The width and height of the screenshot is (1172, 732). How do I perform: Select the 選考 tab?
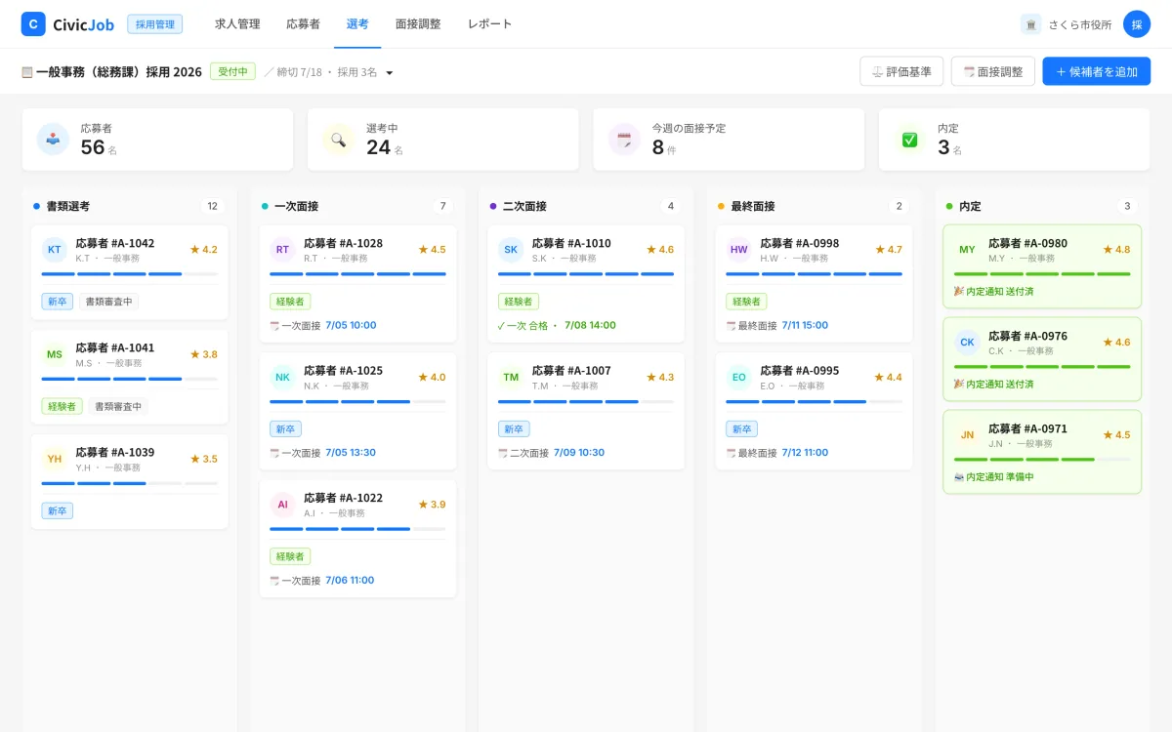(357, 24)
